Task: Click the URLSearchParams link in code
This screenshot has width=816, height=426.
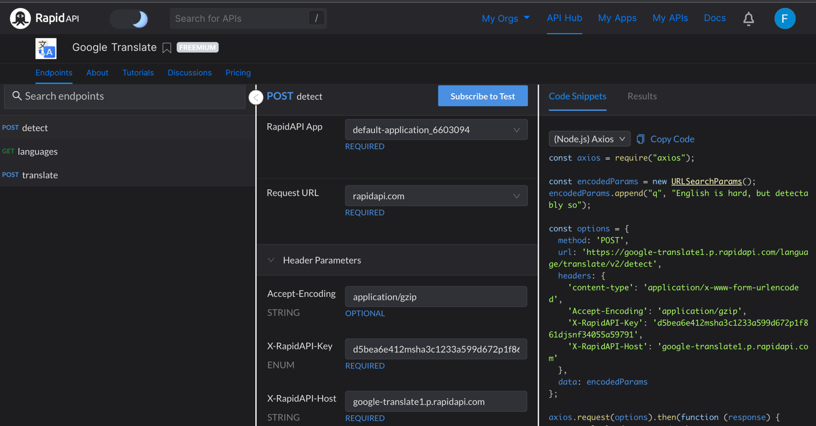Action: [706, 181]
